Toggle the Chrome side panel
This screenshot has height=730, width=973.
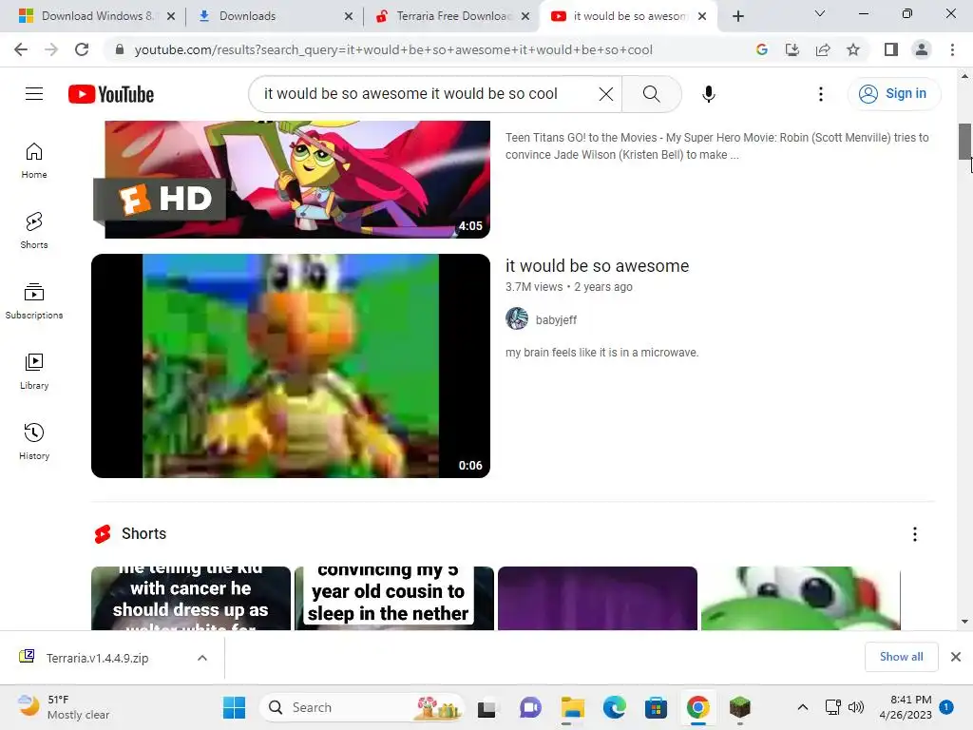tap(891, 49)
